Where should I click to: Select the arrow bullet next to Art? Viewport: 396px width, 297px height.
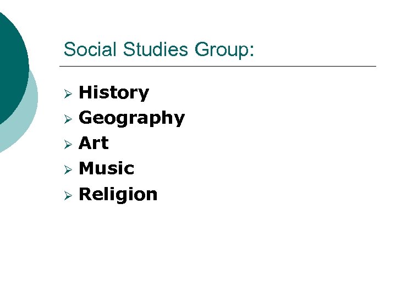(x=68, y=144)
